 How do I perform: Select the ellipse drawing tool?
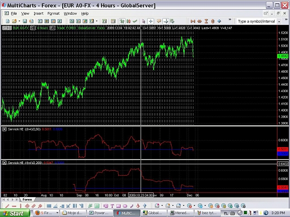pyautogui.click(x=125, y=206)
